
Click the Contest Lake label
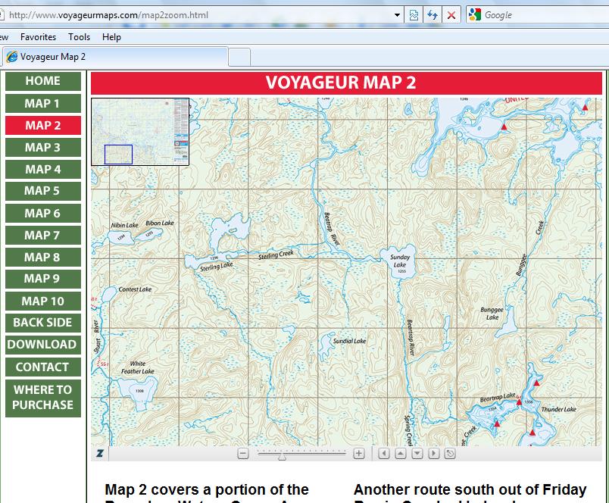coord(135,289)
